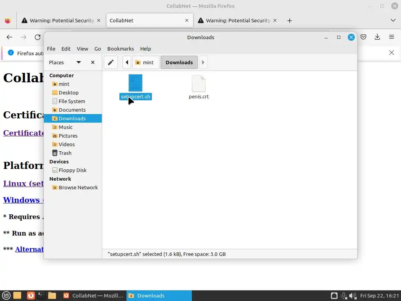Close the last Warning tab

(x=275, y=20)
